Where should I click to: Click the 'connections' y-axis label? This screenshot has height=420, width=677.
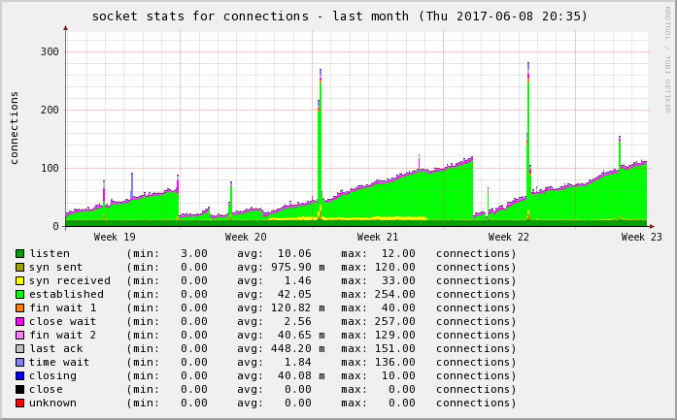[15, 127]
